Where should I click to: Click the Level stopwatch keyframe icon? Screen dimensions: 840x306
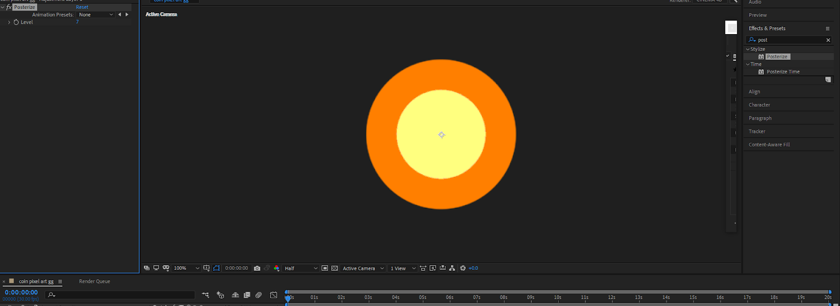[x=16, y=22]
